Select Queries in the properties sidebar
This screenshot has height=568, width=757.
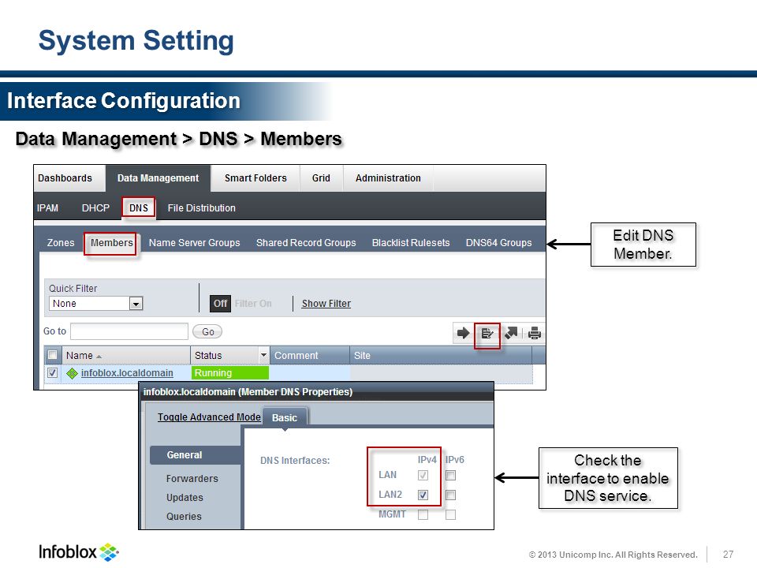184,516
